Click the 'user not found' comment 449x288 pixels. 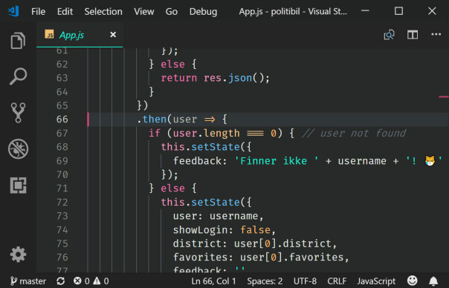coord(354,134)
